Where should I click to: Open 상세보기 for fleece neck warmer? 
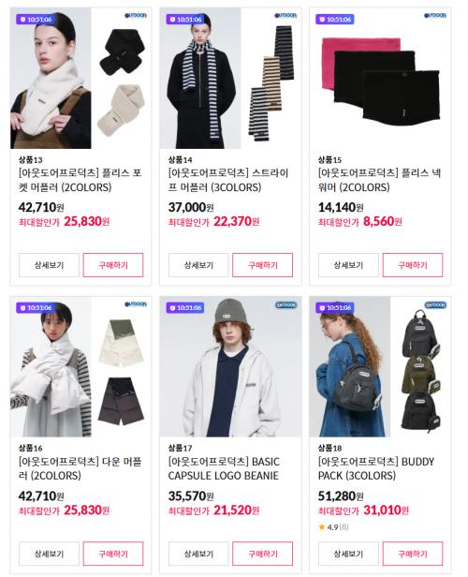[x=348, y=265]
